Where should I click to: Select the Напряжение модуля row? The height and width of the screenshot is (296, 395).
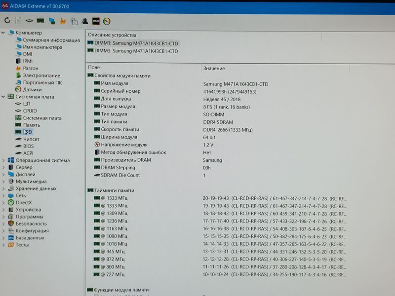click(x=217, y=145)
